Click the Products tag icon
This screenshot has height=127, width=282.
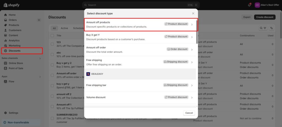pyautogui.click(x=6, y=25)
